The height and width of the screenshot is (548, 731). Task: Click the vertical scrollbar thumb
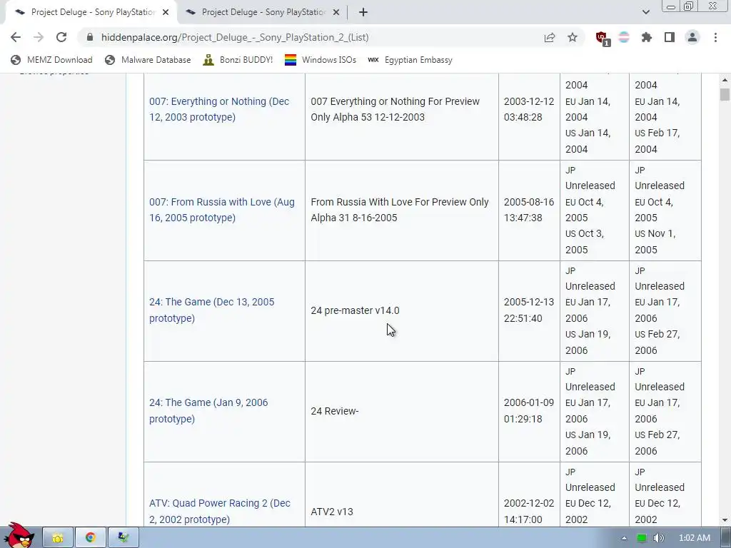tap(725, 94)
